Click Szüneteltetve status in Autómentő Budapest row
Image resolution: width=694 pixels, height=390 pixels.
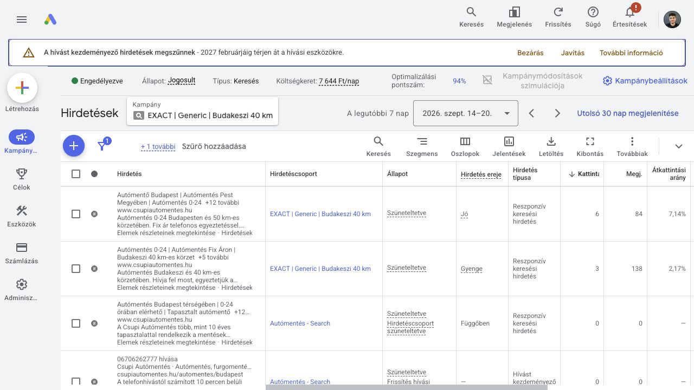pos(407,213)
